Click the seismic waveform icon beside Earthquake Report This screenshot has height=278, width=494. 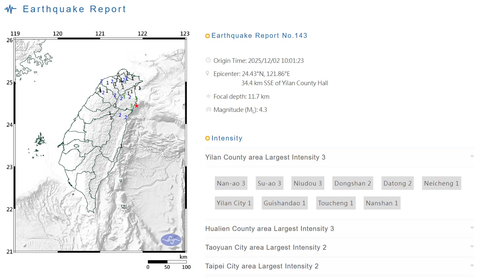pyautogui.click(x=11, y=9)
